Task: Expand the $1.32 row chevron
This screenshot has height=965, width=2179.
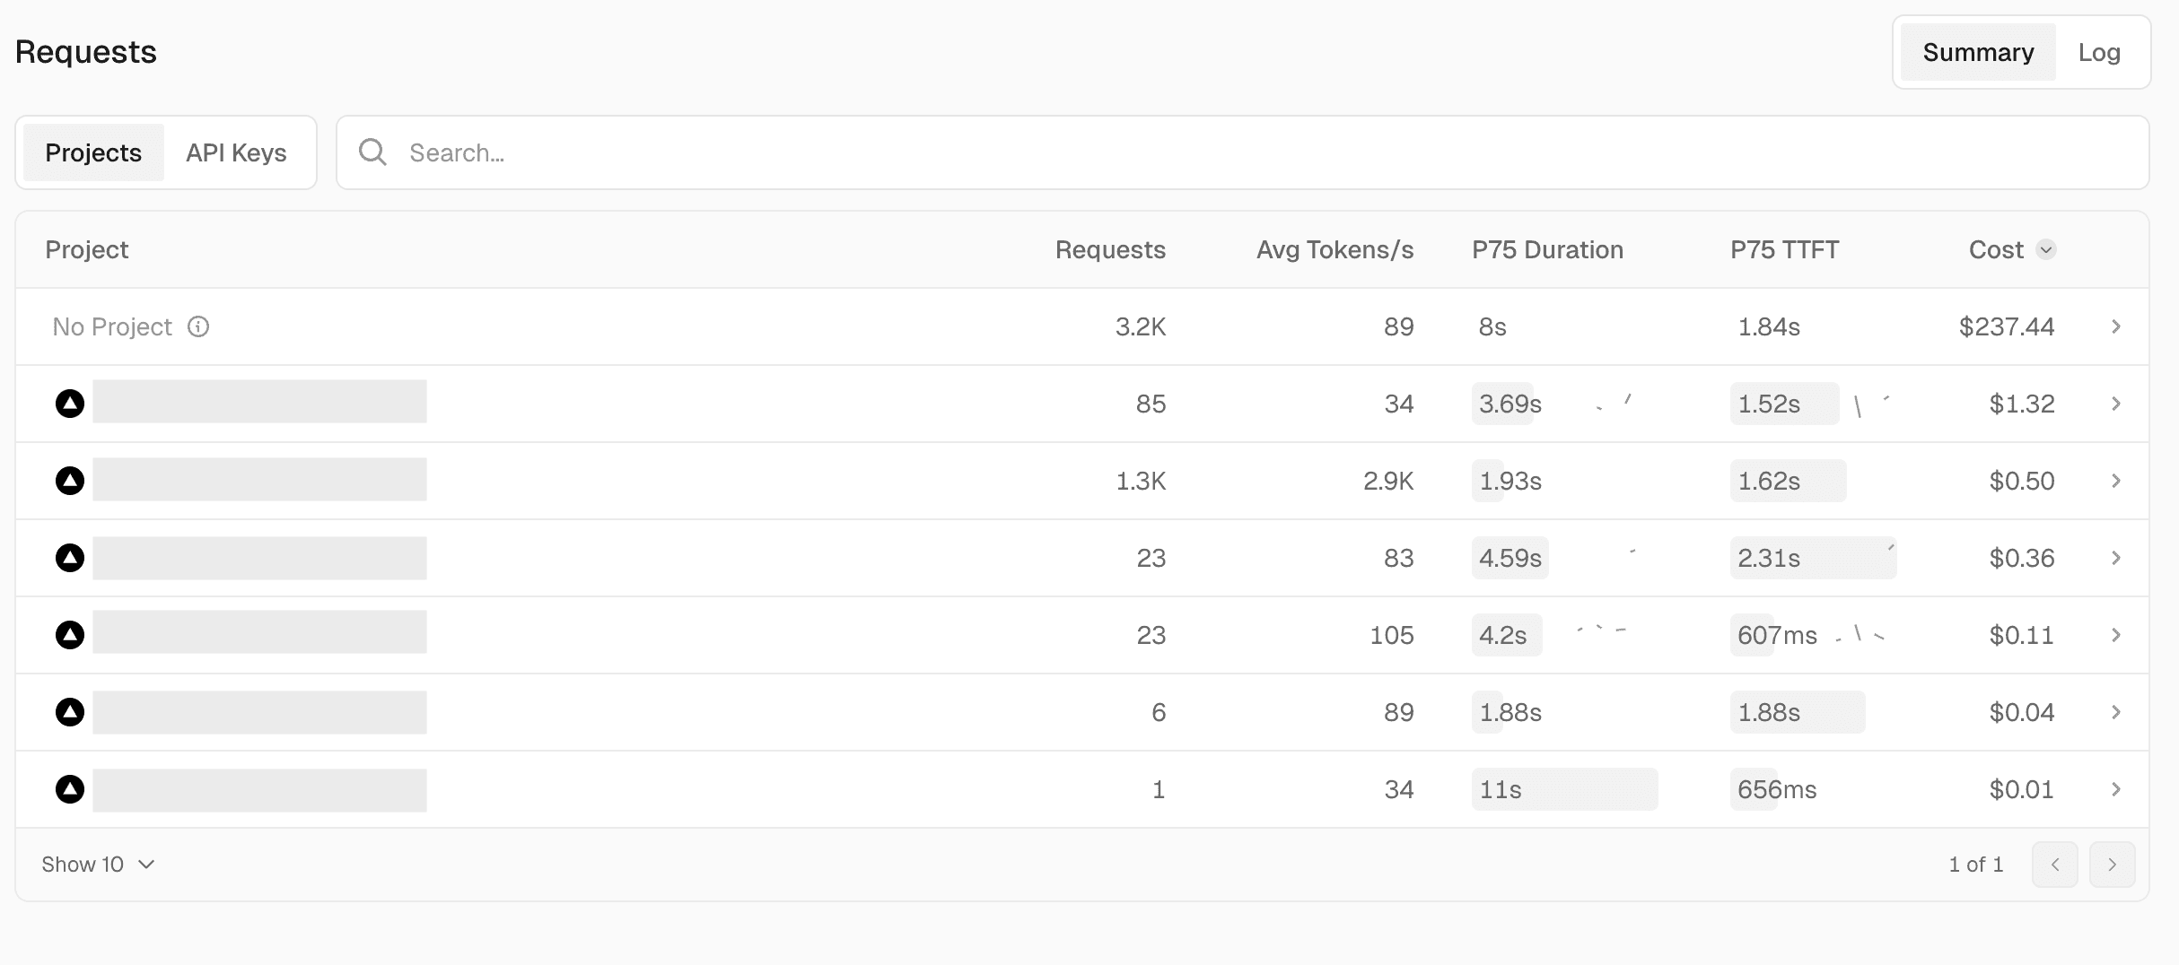Action: pyautogui.click(x=2116, y=404)
